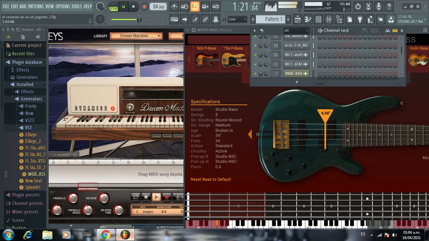Open the EDIT menu
The width and height of the screenshot is (429, 241).
point(14,6)
